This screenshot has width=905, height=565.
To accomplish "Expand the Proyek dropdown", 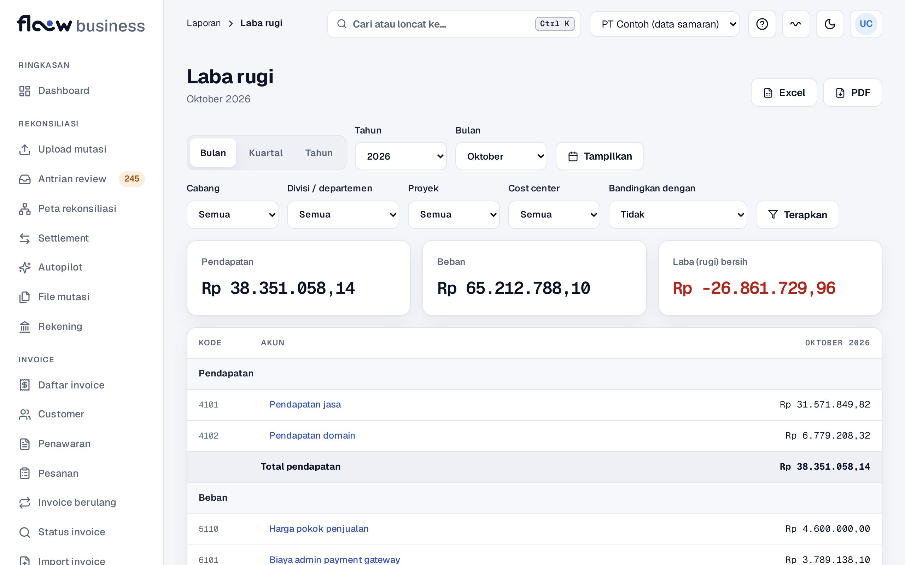I will click(x=454, y=214).
